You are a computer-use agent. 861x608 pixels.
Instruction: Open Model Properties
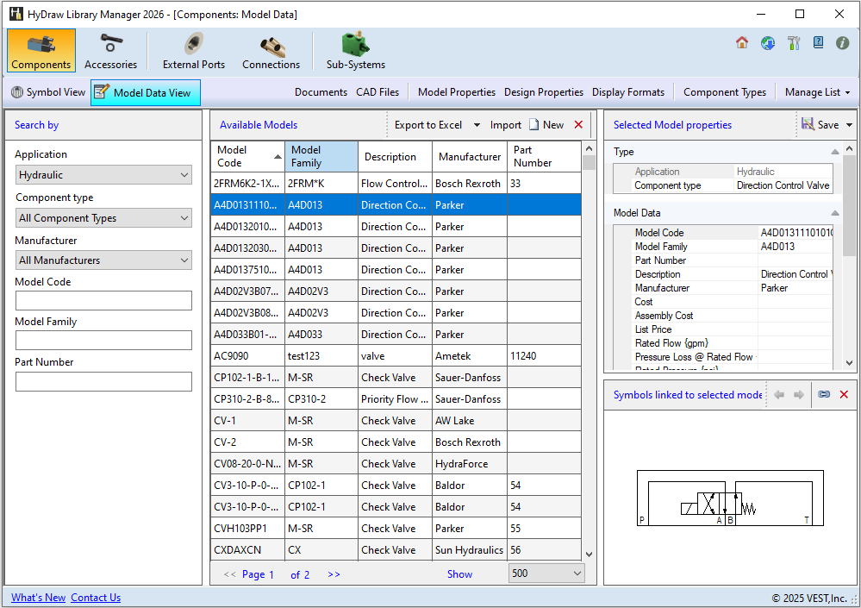[456, 92]
